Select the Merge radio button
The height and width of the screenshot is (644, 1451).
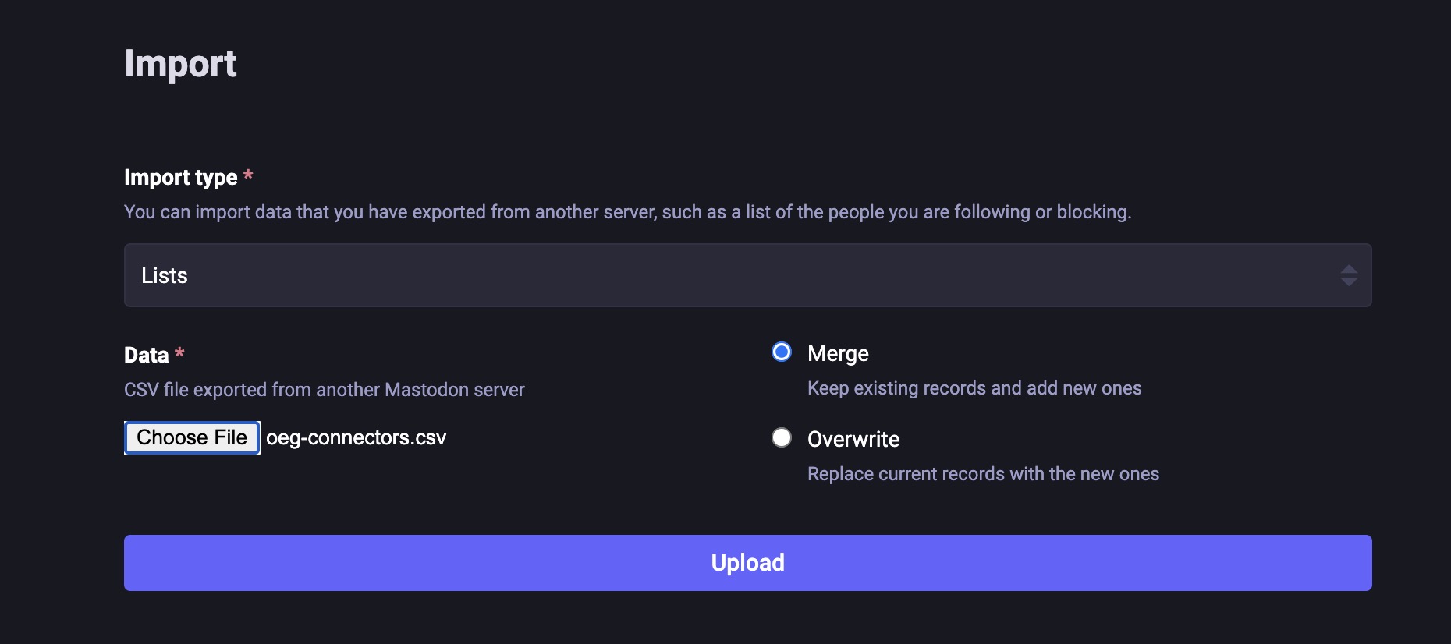tap(781, 352)
